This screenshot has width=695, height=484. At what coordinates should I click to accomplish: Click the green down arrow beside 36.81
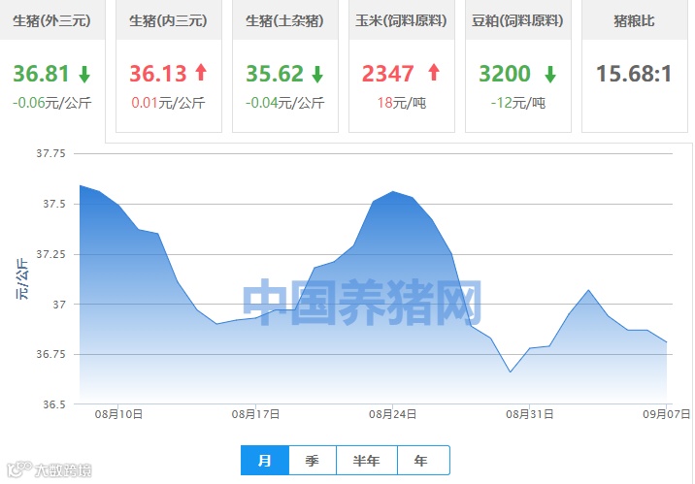(84, 74)
